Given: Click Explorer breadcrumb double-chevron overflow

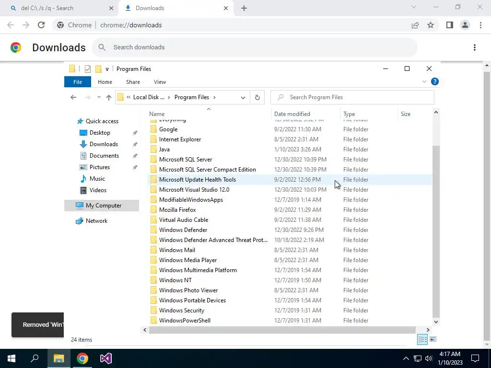Looking at the screenshot, I should (x=129, y=97).
